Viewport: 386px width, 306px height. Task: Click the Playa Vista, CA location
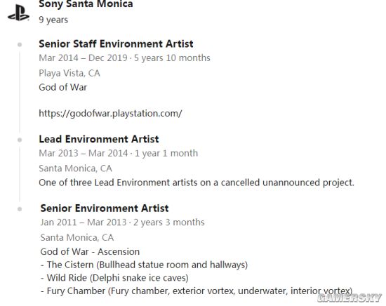click(x=69, y=73)
